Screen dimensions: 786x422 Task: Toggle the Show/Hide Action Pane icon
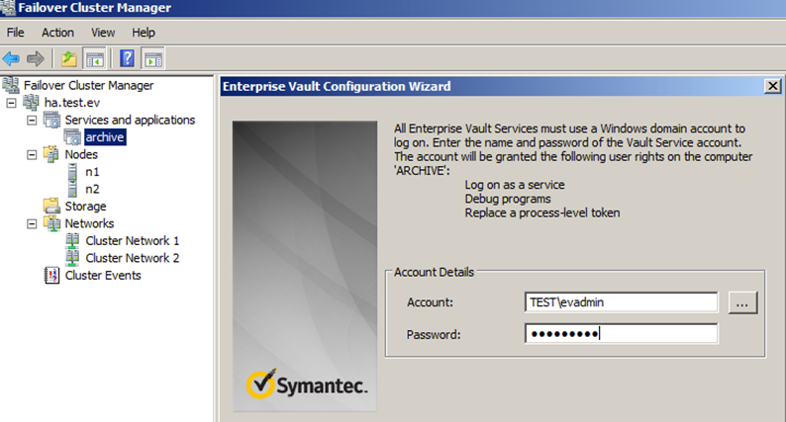153,58
